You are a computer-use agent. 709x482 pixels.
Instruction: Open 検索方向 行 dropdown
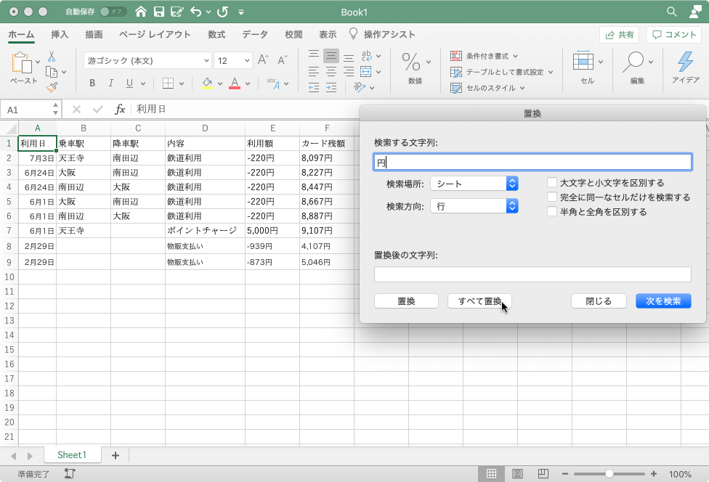tap(474, 206)
